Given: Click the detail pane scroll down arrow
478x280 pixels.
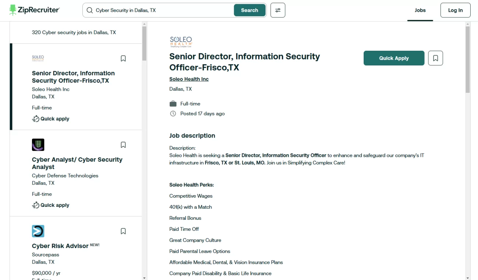Looking at the screenshot, I should (x=468, y=278).
